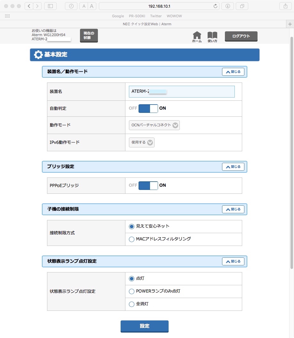Open the Google bookmark in favorites bar
The image size is (294, 338).
click(118, 16)
